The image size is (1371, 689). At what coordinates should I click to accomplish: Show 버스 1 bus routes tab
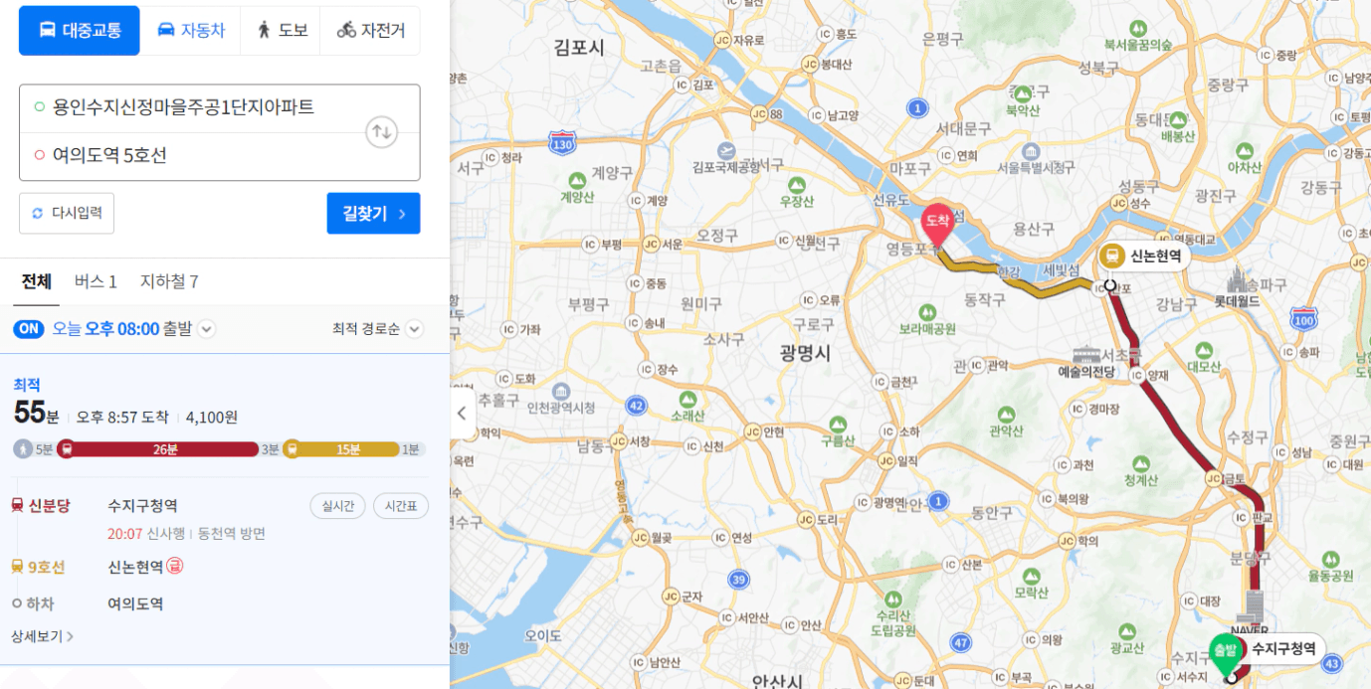pos(96,281)
